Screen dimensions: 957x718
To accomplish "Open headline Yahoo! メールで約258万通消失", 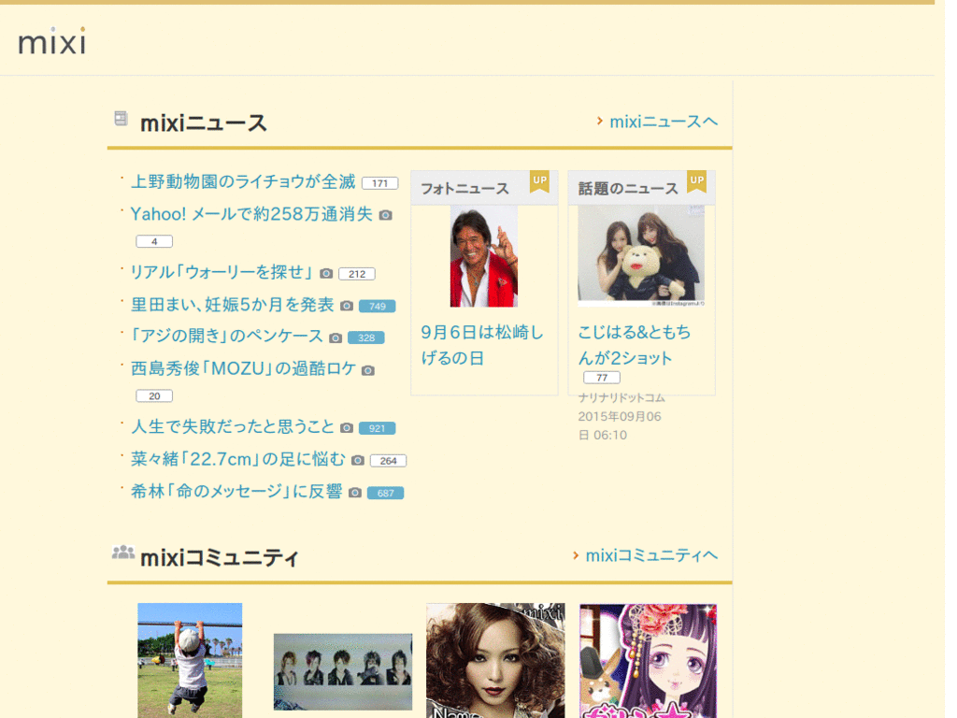I will coord(251,214).
